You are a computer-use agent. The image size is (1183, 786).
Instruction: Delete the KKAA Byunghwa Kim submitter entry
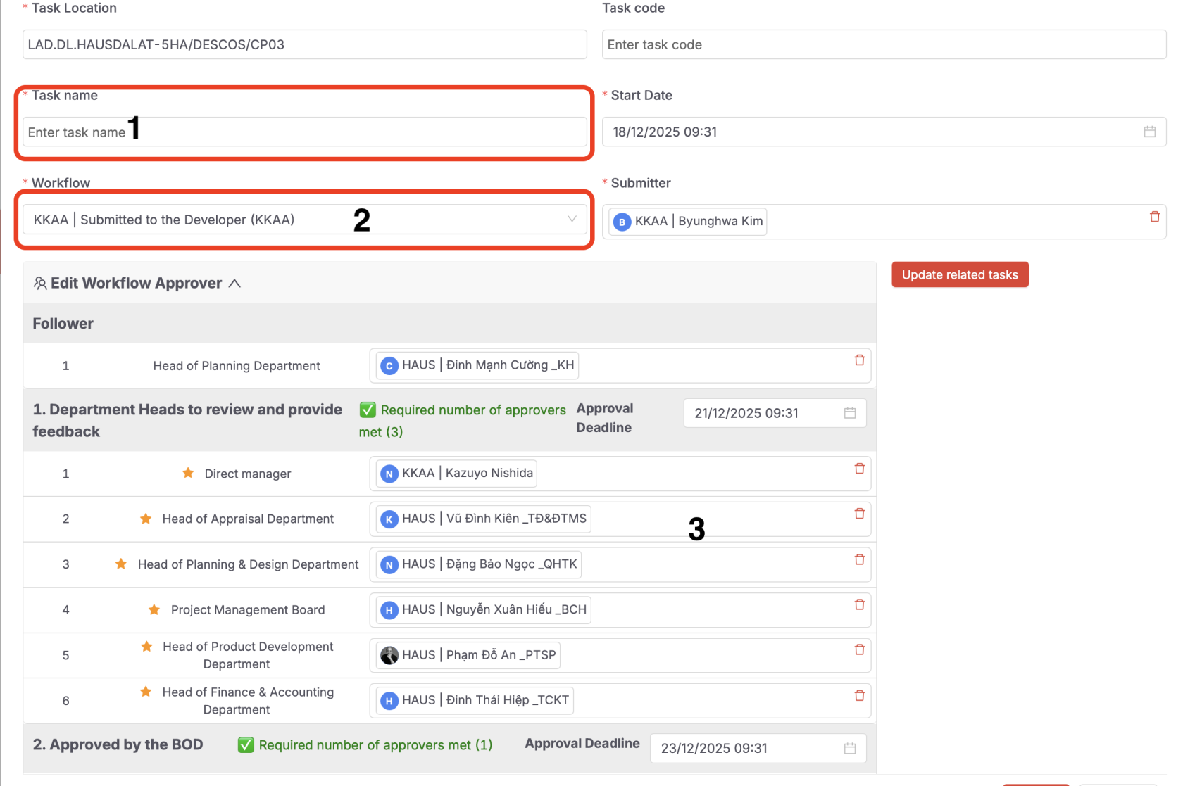pyautogui.click(x=1154, y=217)
